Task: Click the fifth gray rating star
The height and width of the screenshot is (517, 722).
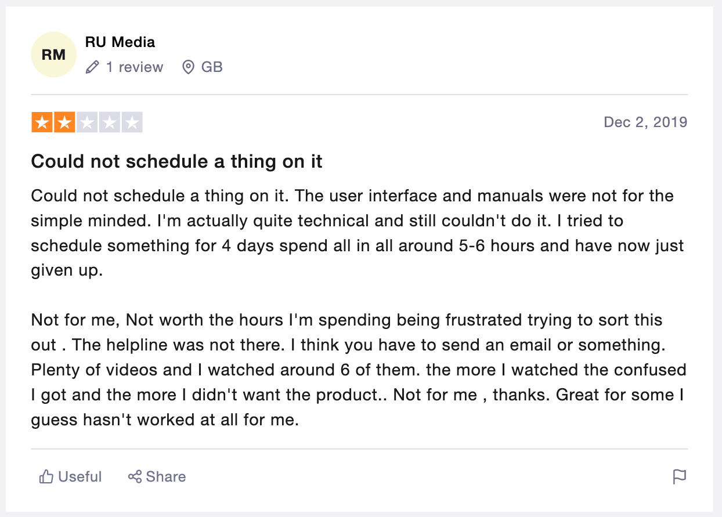Action: (x=132, y=122)
